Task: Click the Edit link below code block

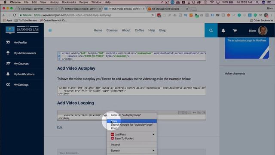Action: (60, 127)
